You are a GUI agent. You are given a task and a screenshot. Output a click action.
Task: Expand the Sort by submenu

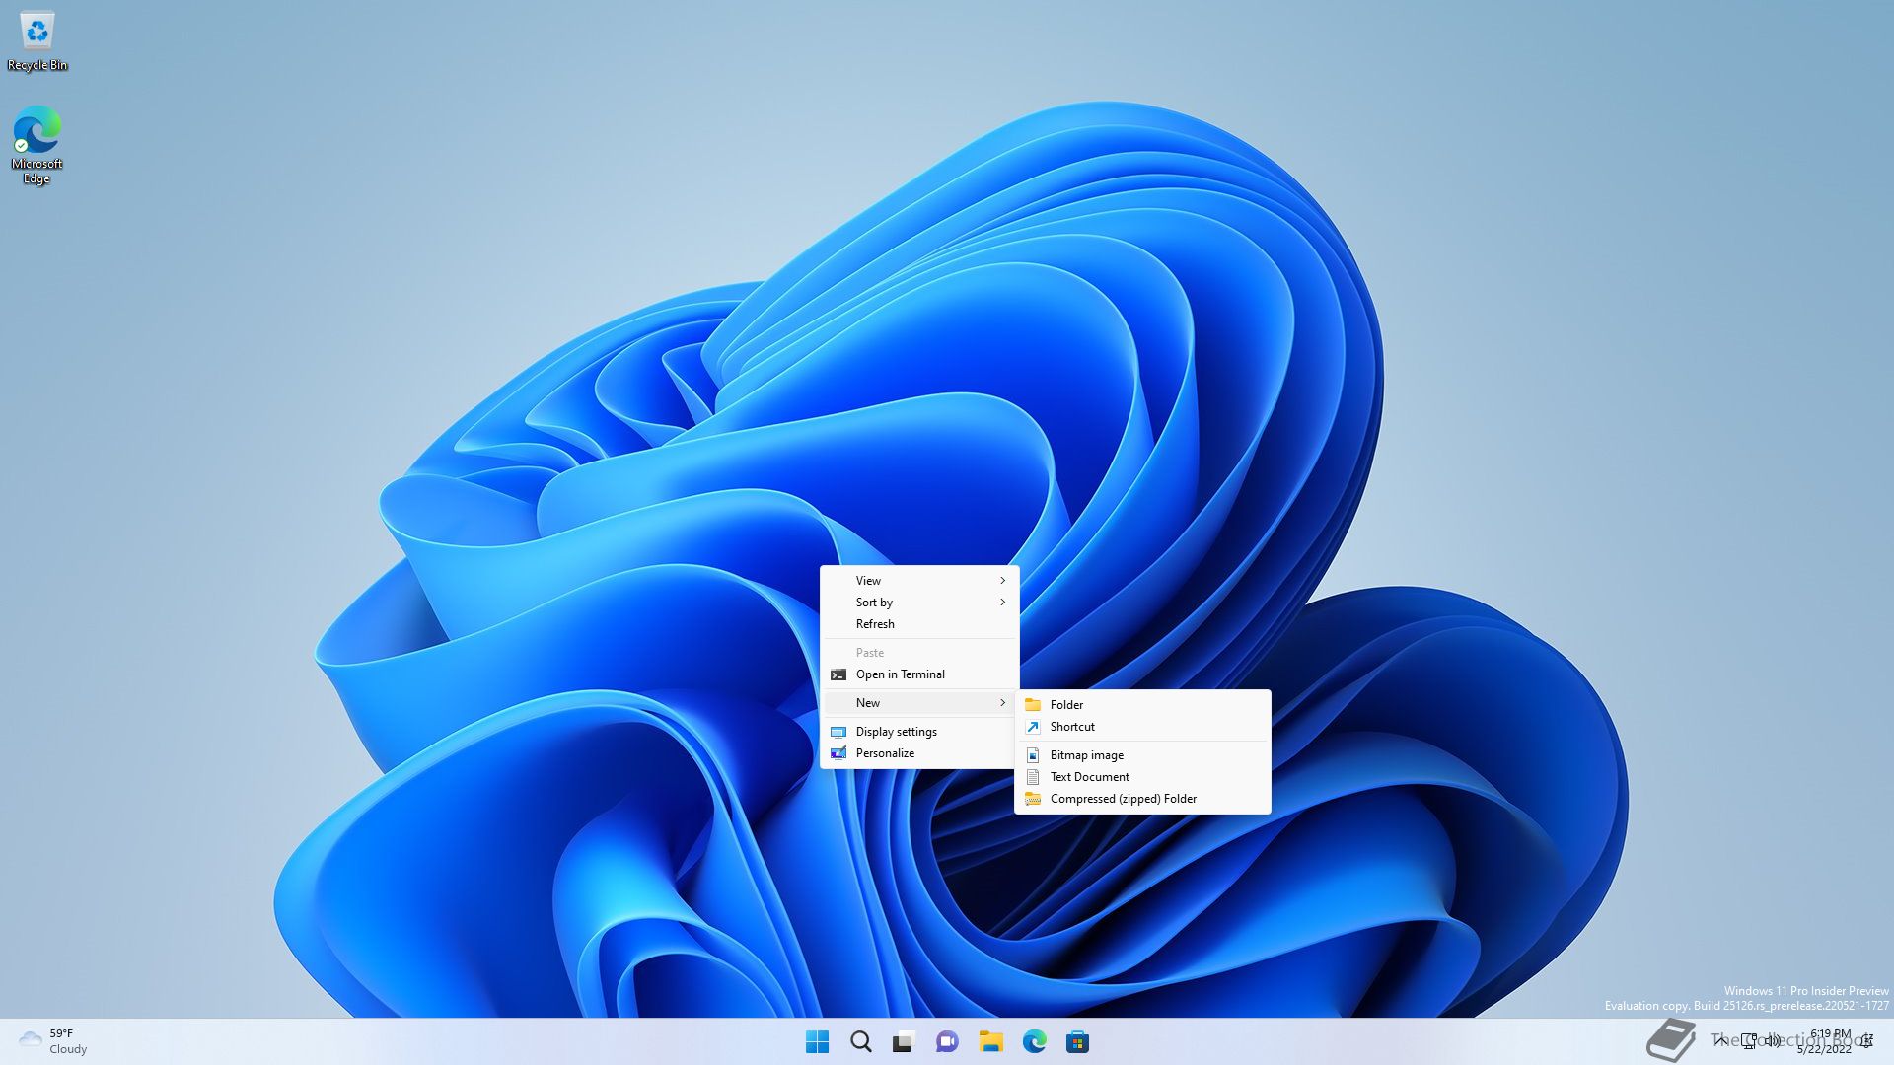pos(919,602)
